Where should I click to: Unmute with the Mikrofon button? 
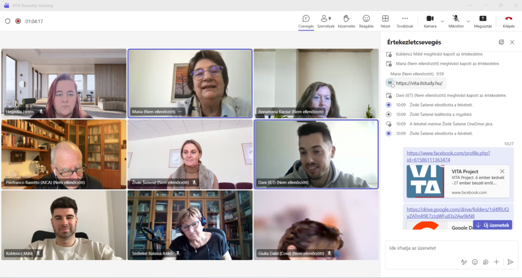coord(456,21)
